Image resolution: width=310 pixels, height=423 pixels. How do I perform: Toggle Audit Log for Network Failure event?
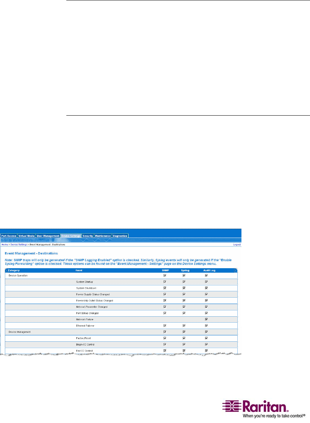point(206,319)
